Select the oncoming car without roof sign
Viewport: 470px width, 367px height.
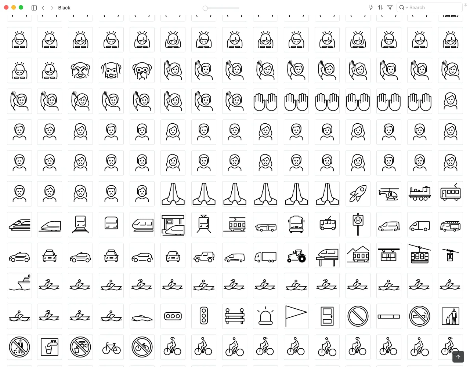[173, 255]
